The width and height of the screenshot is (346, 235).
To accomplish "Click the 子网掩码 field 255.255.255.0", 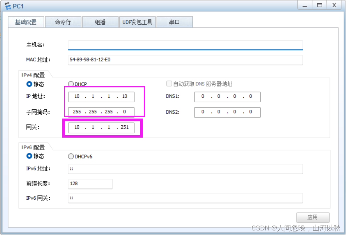I will (x=101, y=112).
